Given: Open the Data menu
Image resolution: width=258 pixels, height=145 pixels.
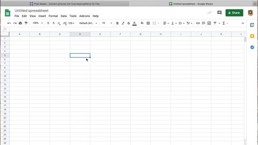Looking at the screenshot, I should [64, 16].
